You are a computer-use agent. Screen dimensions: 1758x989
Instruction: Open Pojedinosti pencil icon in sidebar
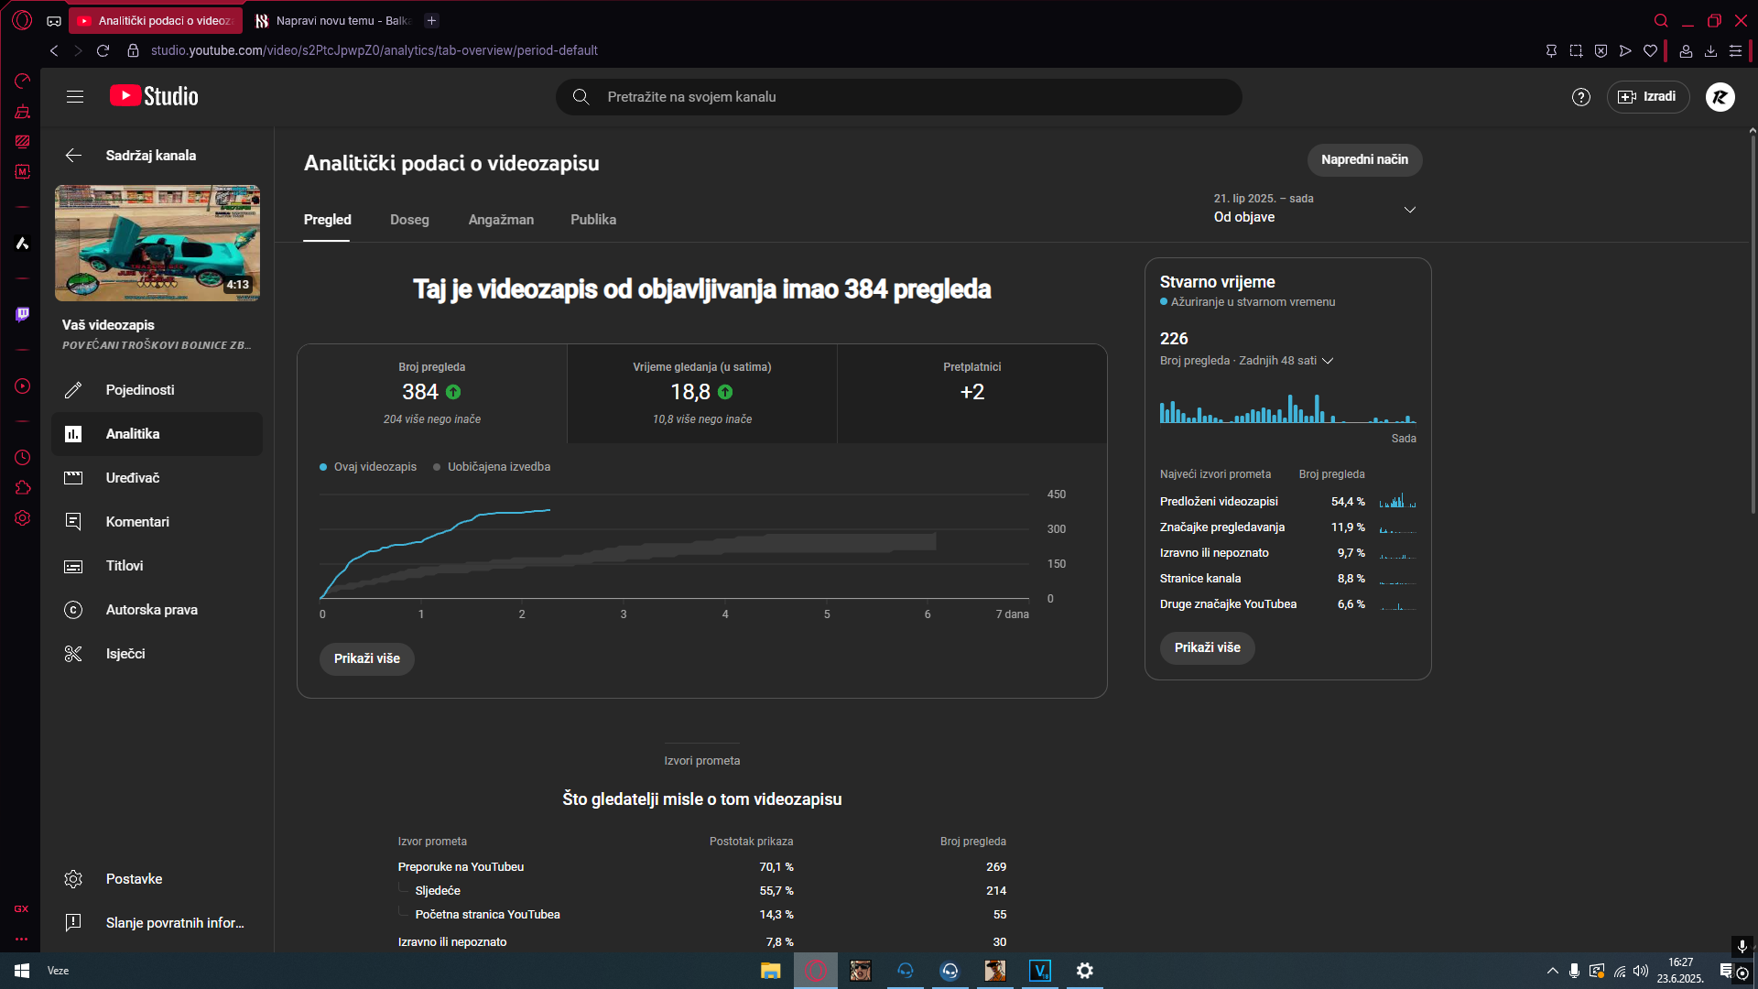click(x=74, y=390)
